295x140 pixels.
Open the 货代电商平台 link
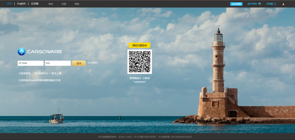(41, 74)
